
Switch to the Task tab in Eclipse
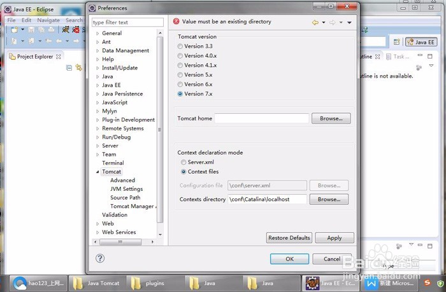[x=398, y=57]
